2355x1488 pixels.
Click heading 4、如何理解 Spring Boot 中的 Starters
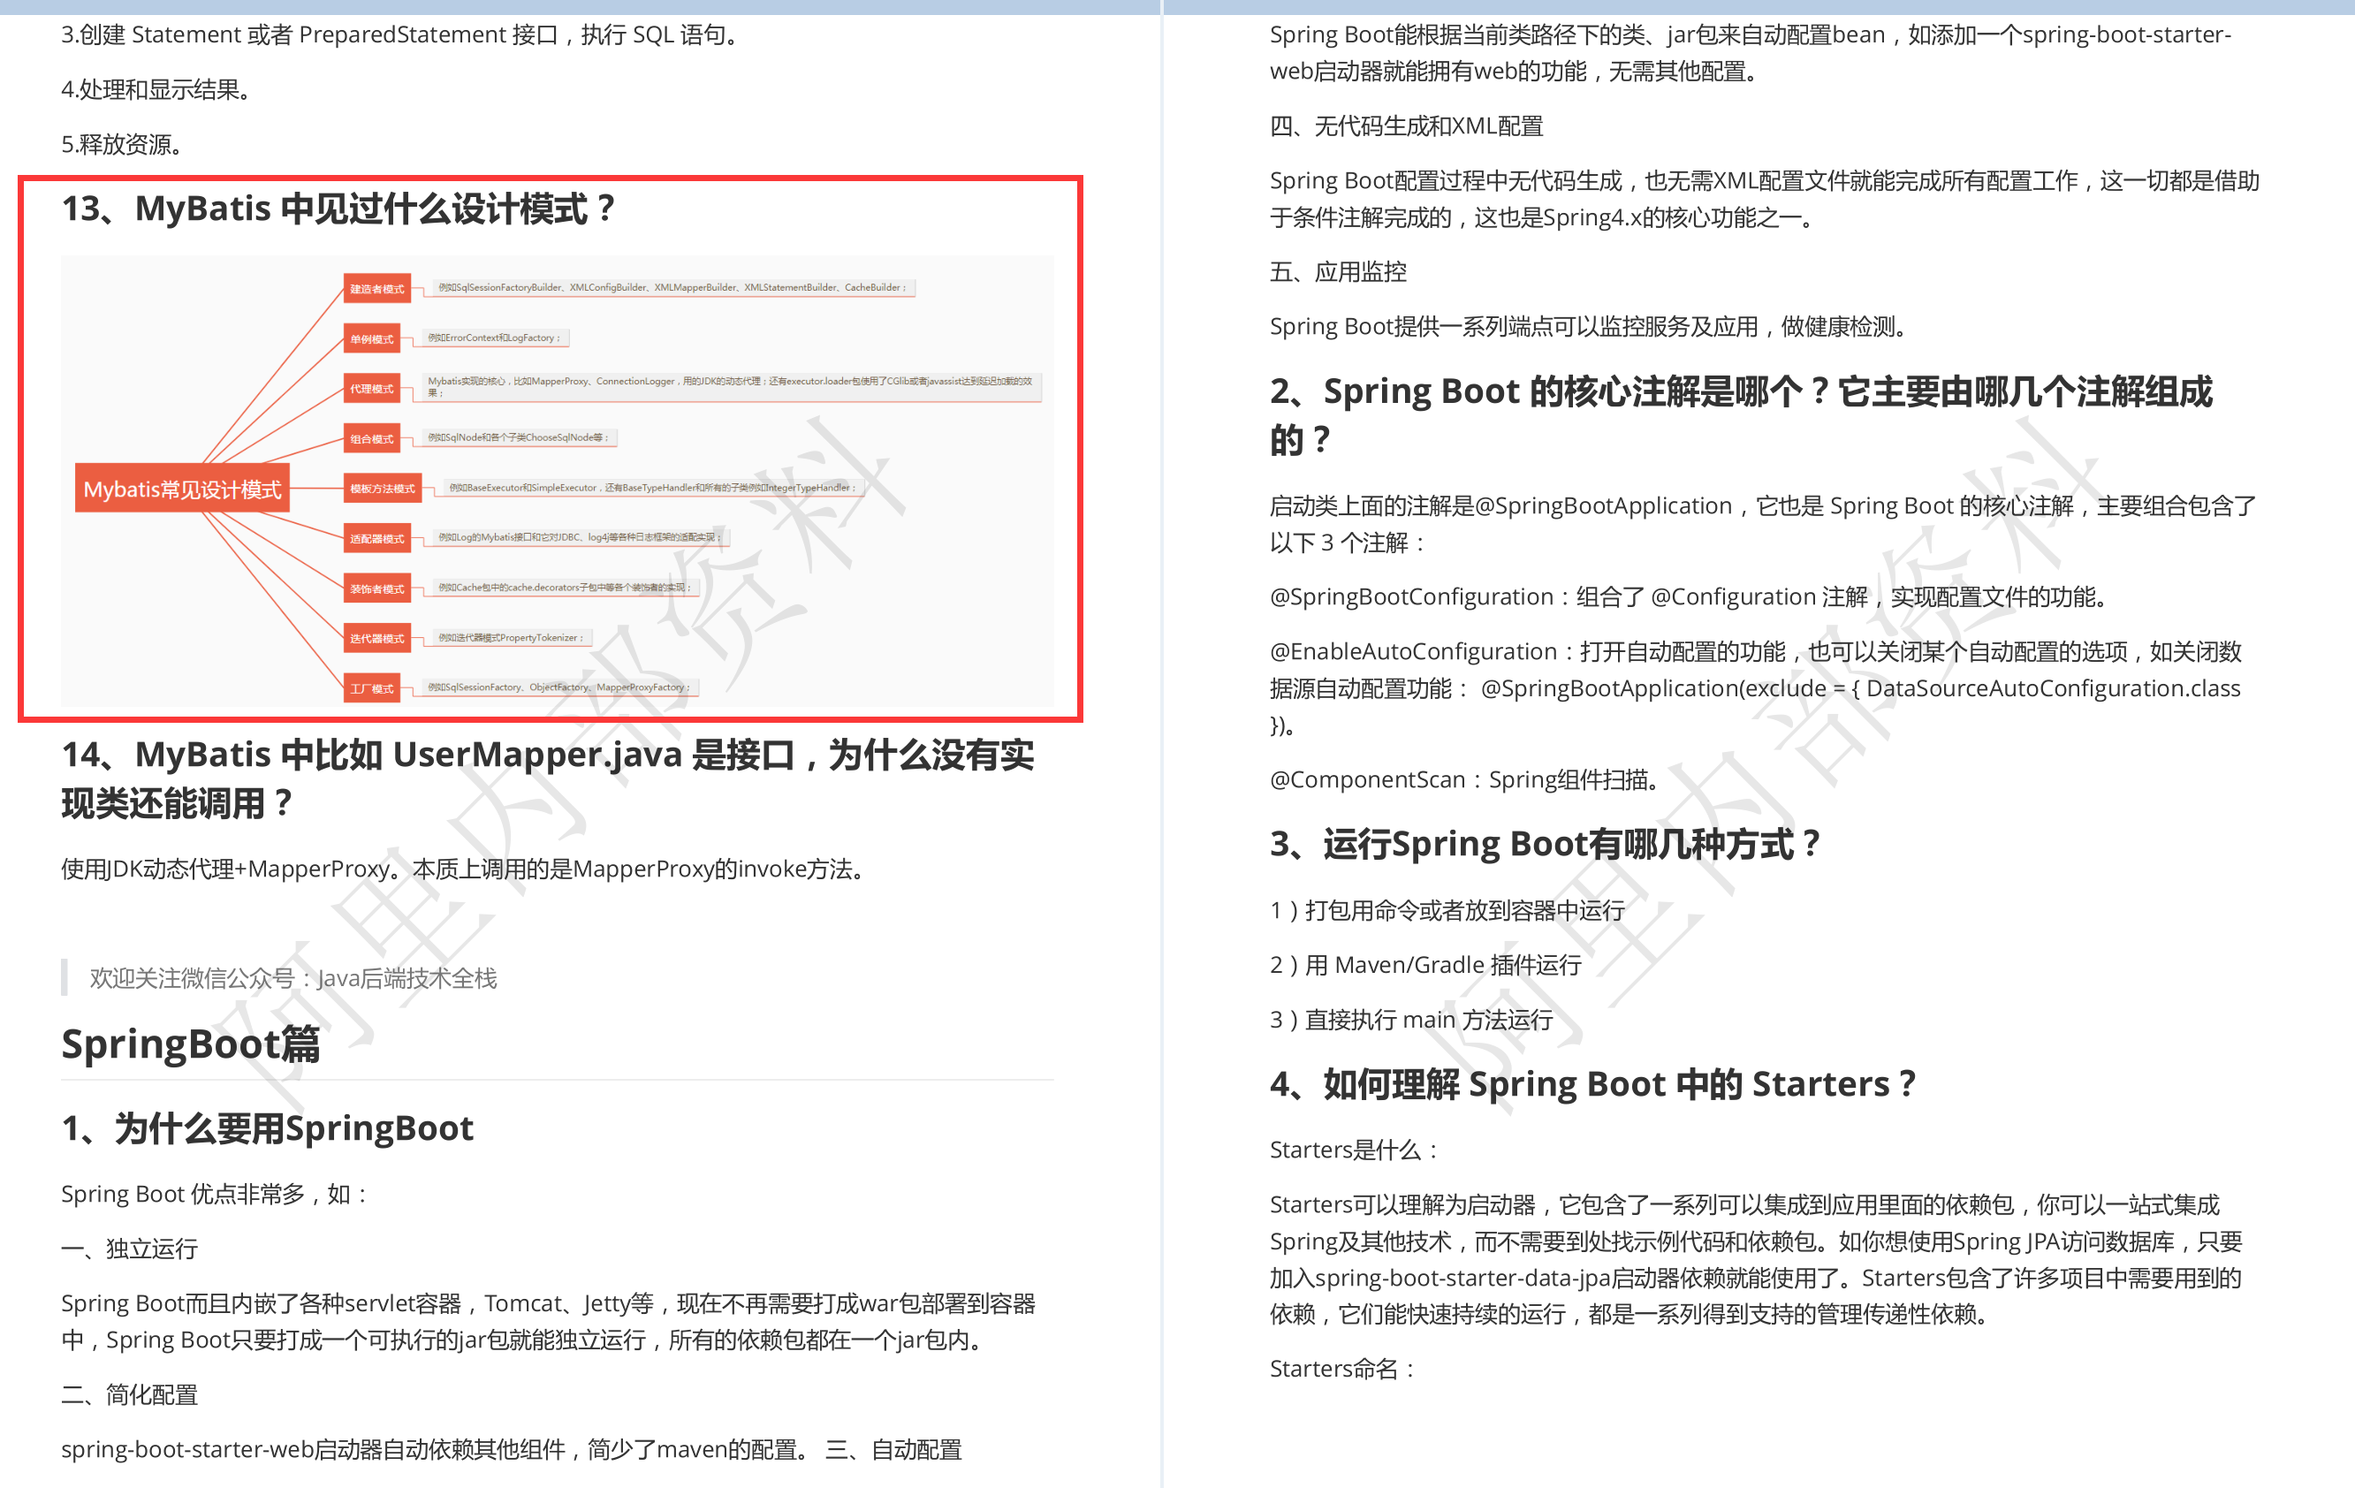pos(1592,1083)
